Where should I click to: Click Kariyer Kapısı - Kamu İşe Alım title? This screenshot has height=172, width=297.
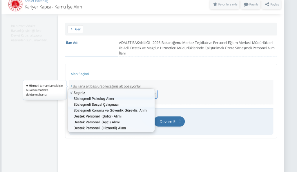53,7
